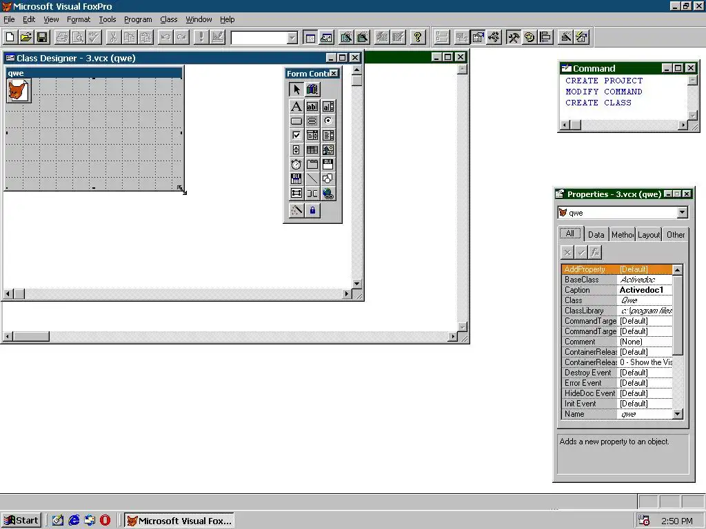Click the fx expression button in Properties
Image resolution: width=706 pixels, height=529 pixels.
(595, 252)
